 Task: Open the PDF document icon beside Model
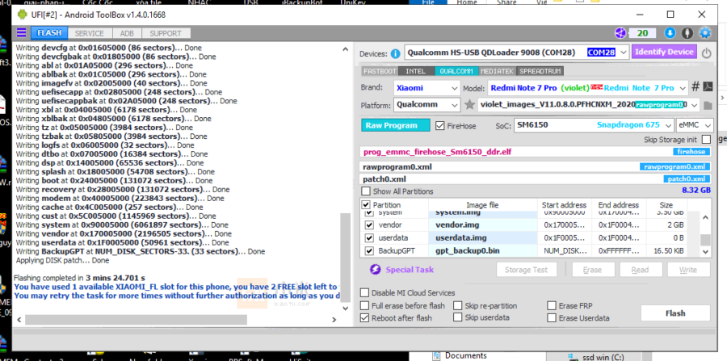point(707,86)
